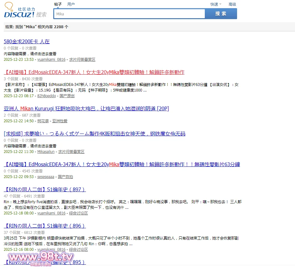Open author yuamikami_0816 on the first result

pos(51,60)
